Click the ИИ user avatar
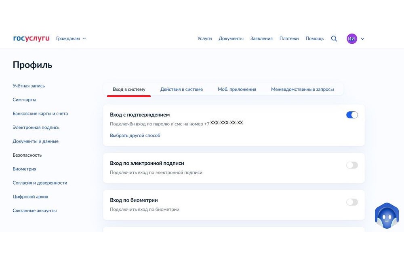 (351, 38)
